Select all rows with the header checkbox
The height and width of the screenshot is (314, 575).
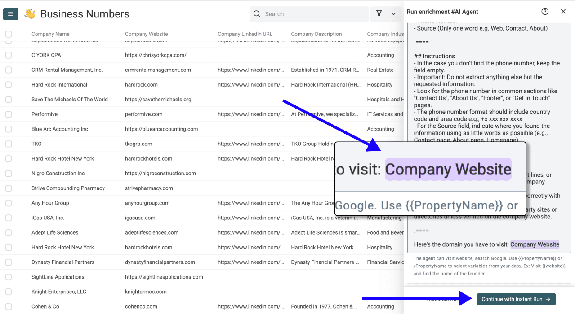[8, 34]
